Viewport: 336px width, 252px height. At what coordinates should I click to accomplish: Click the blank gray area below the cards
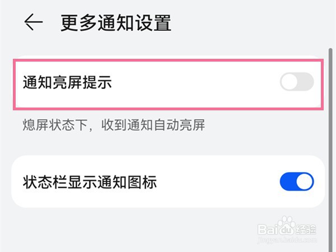[x=140, y=230]
